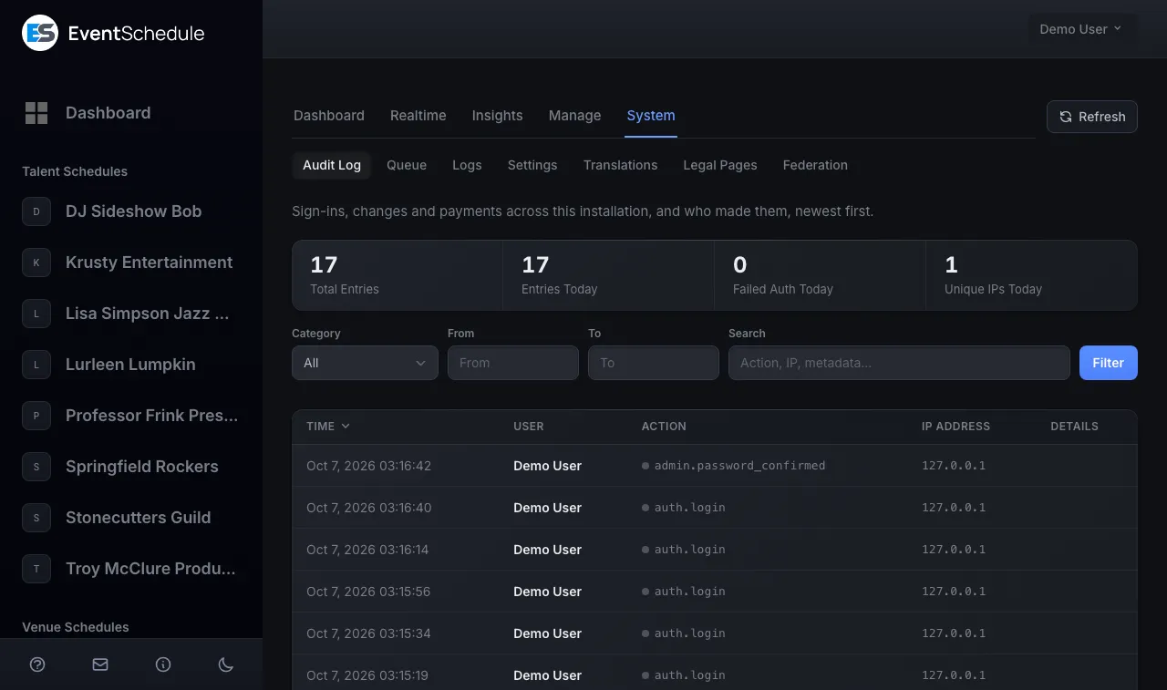Toggle dark mode moon icon
Image resolution: width=1167 pixels, height=690 pixels.
[x=226, y=664]
